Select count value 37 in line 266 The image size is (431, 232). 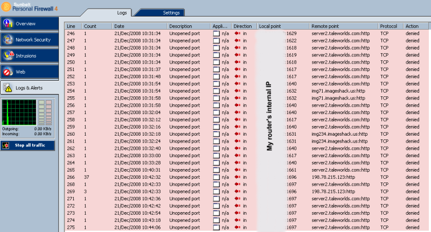tap(86, 177)
